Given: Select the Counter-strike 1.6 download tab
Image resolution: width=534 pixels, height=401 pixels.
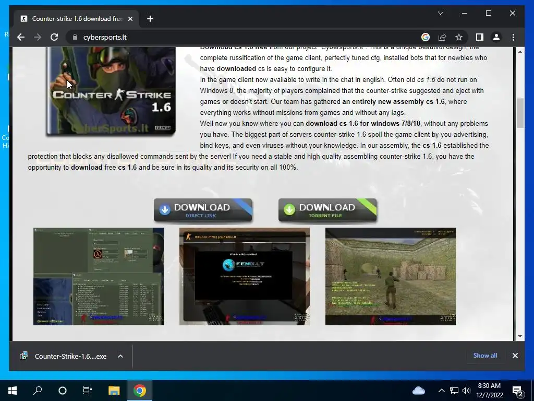Looking at the screenshot, I should pyautogui.click(x=76, y=19).
